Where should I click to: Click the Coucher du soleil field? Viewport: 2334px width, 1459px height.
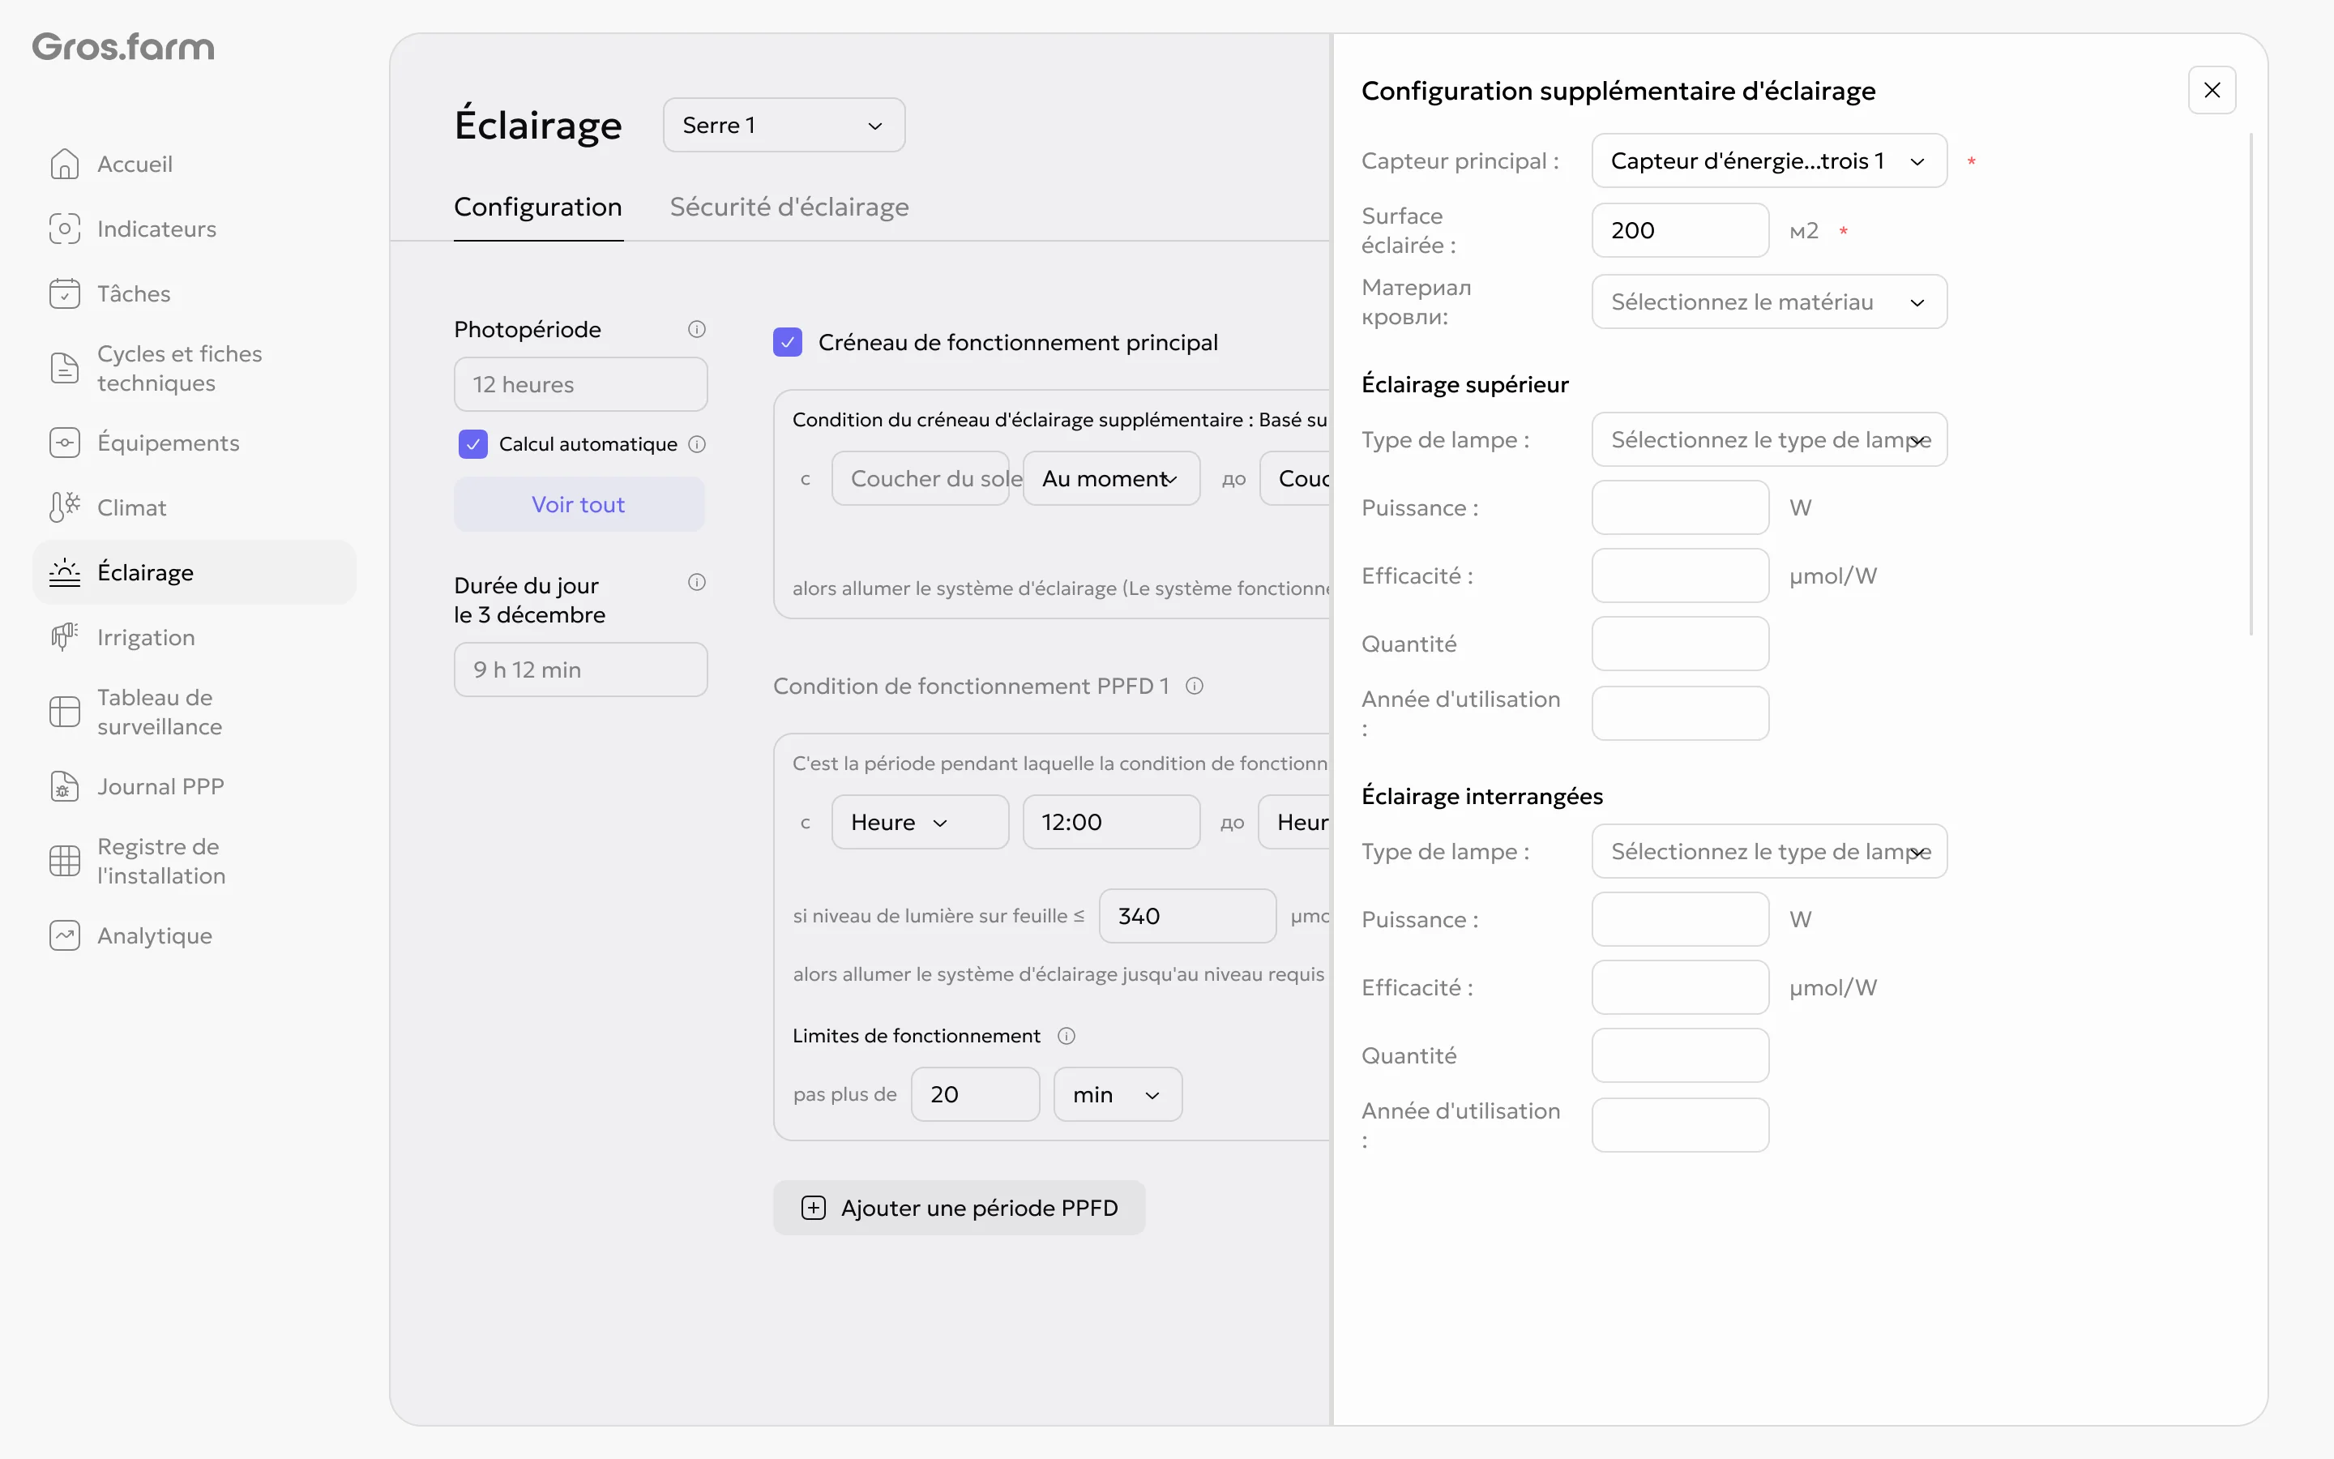pos(920,478)
